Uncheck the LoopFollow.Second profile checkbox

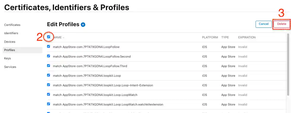click(x=48, y=56)
